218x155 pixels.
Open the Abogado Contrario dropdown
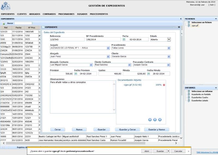point(90,65)
